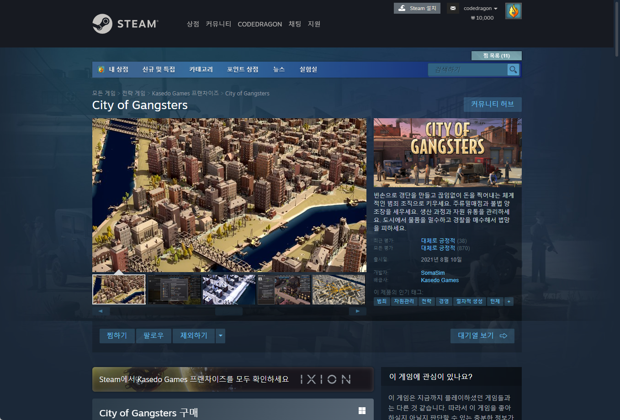This screenshot has width=620, height=420.
Task: Click the 대기열 보기 button
Action: click(482, 336)
